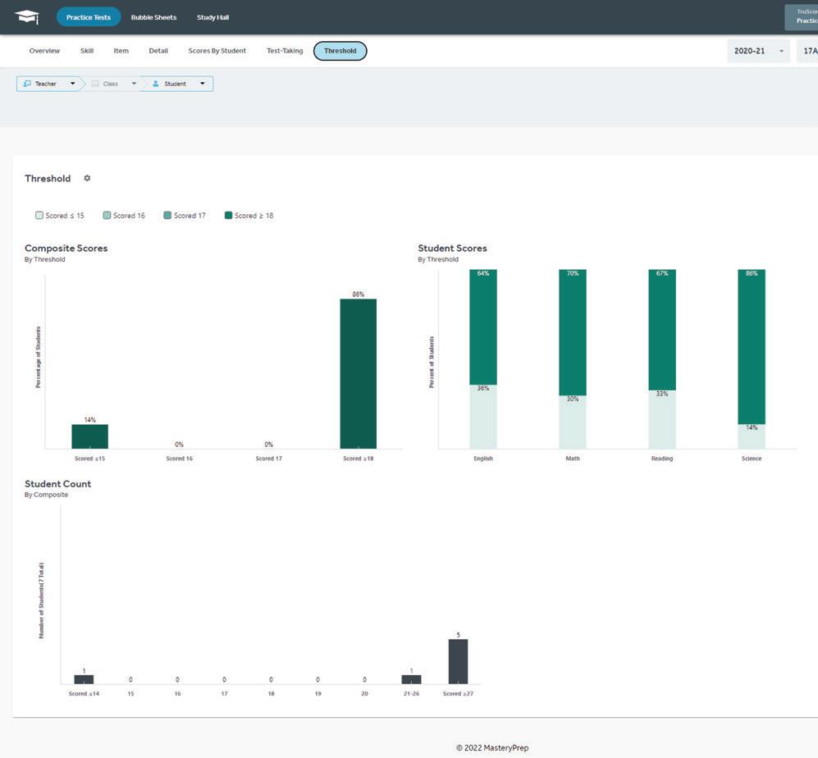Toggle the Scored ≥ 18 legend box
Image resolution: width=818 pixels, height=758 pixels.
pyautogui.click(x=228, y=216)
